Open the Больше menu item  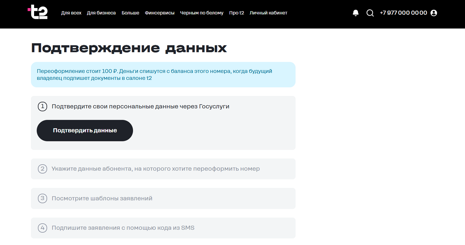130,13
